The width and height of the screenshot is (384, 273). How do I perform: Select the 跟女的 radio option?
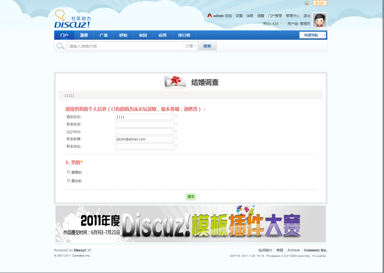pyautogui.click(x=69, y=180)
